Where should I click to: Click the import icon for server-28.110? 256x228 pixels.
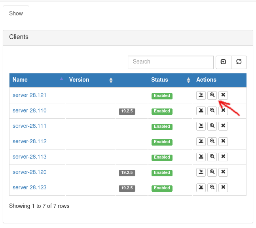201,110
